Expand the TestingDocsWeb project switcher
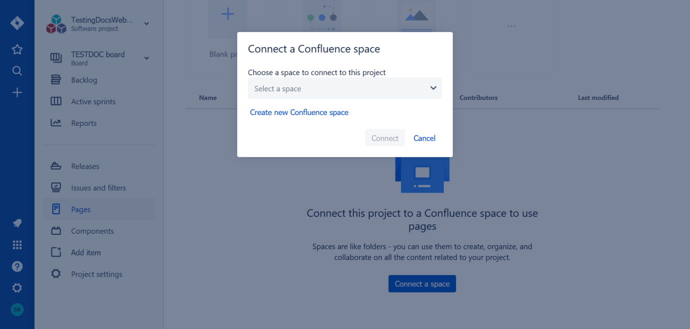This screenshot has height=329, width=690. (146, 23)
